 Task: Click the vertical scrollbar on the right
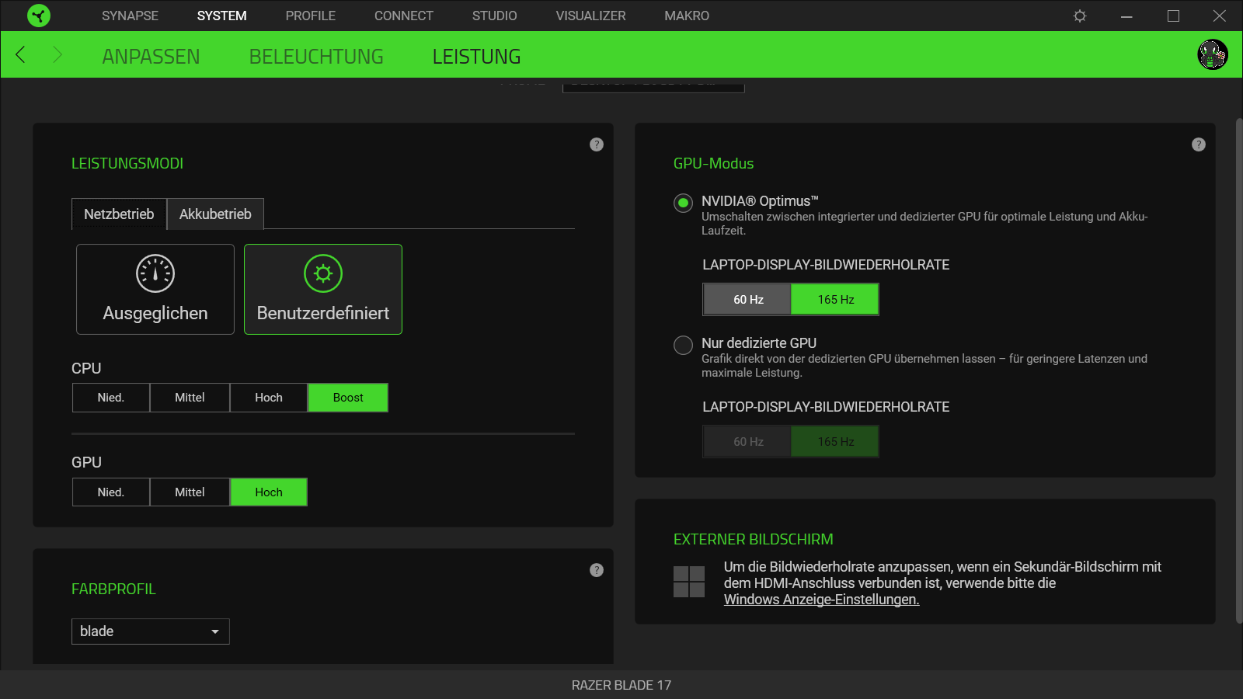tap(1239, 370)
